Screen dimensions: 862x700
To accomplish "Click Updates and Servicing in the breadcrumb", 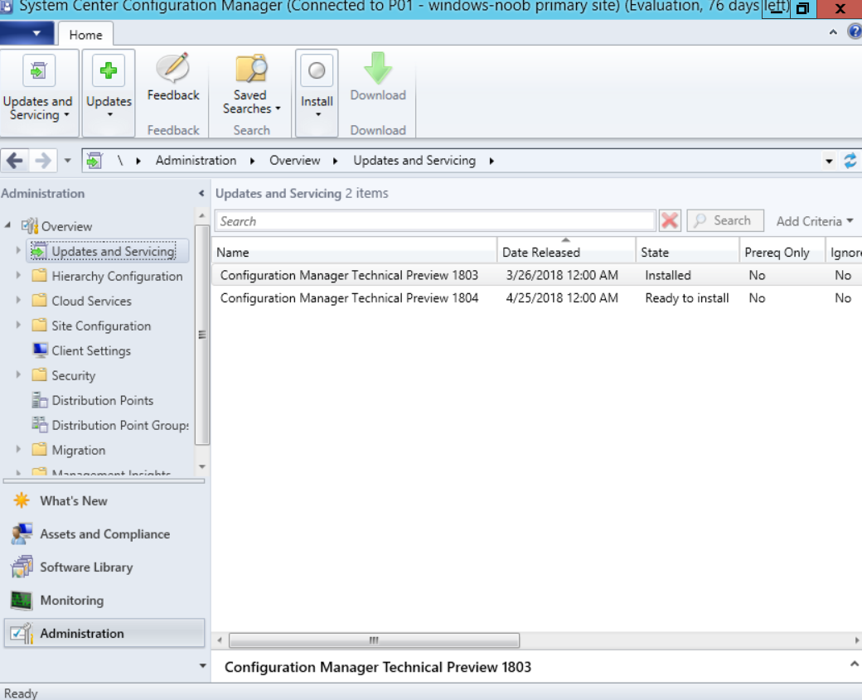I will (414, 161).
